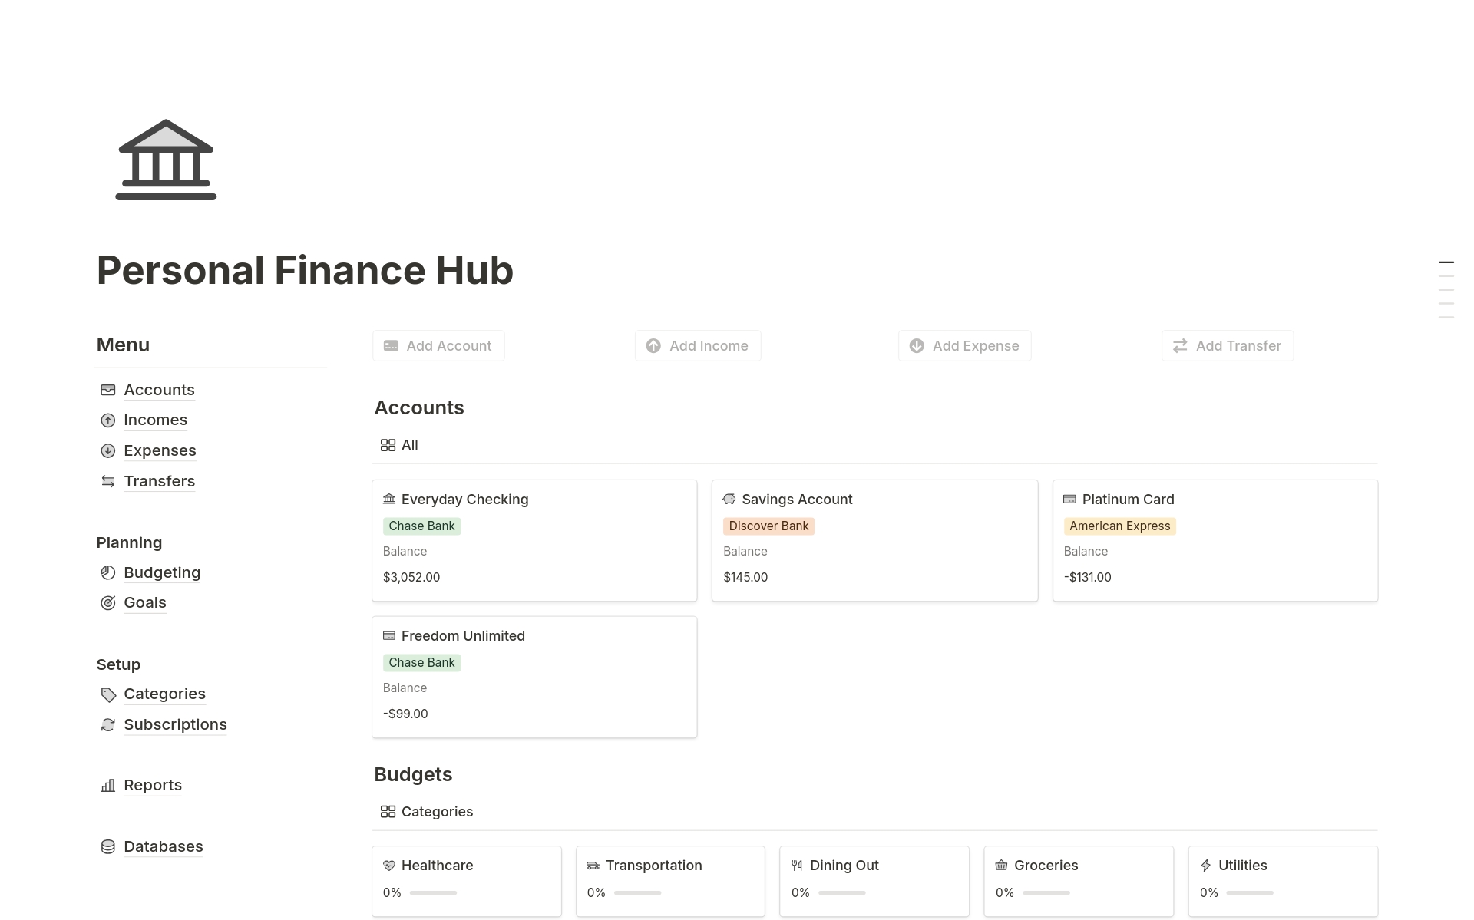The image size is (1474, 920).
Task: Click the Healthcare budget progress bar
Action: pos(433,892)
